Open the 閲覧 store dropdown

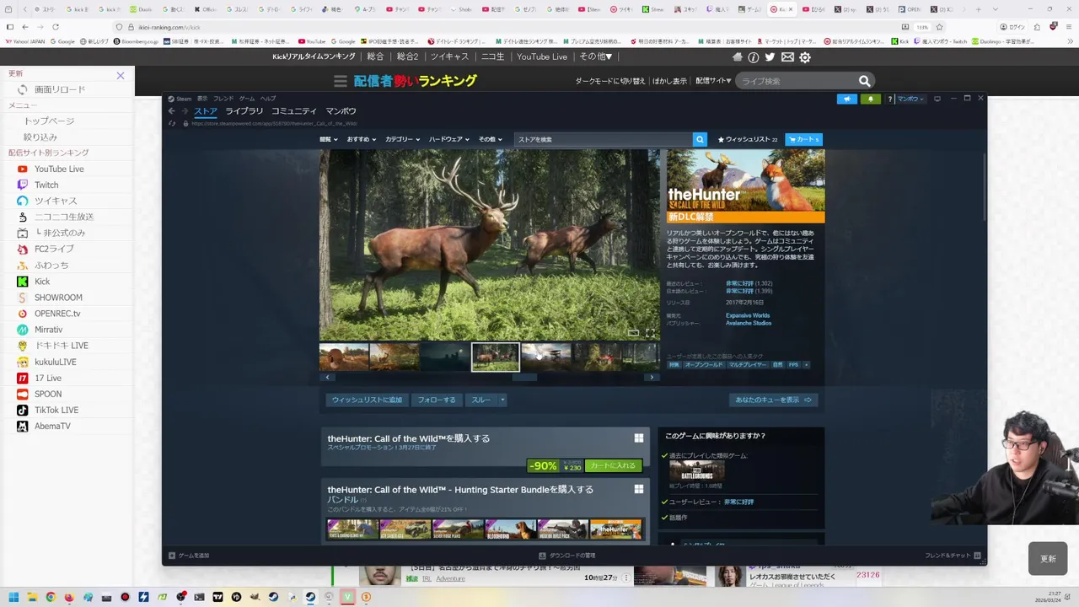point(328,139)
